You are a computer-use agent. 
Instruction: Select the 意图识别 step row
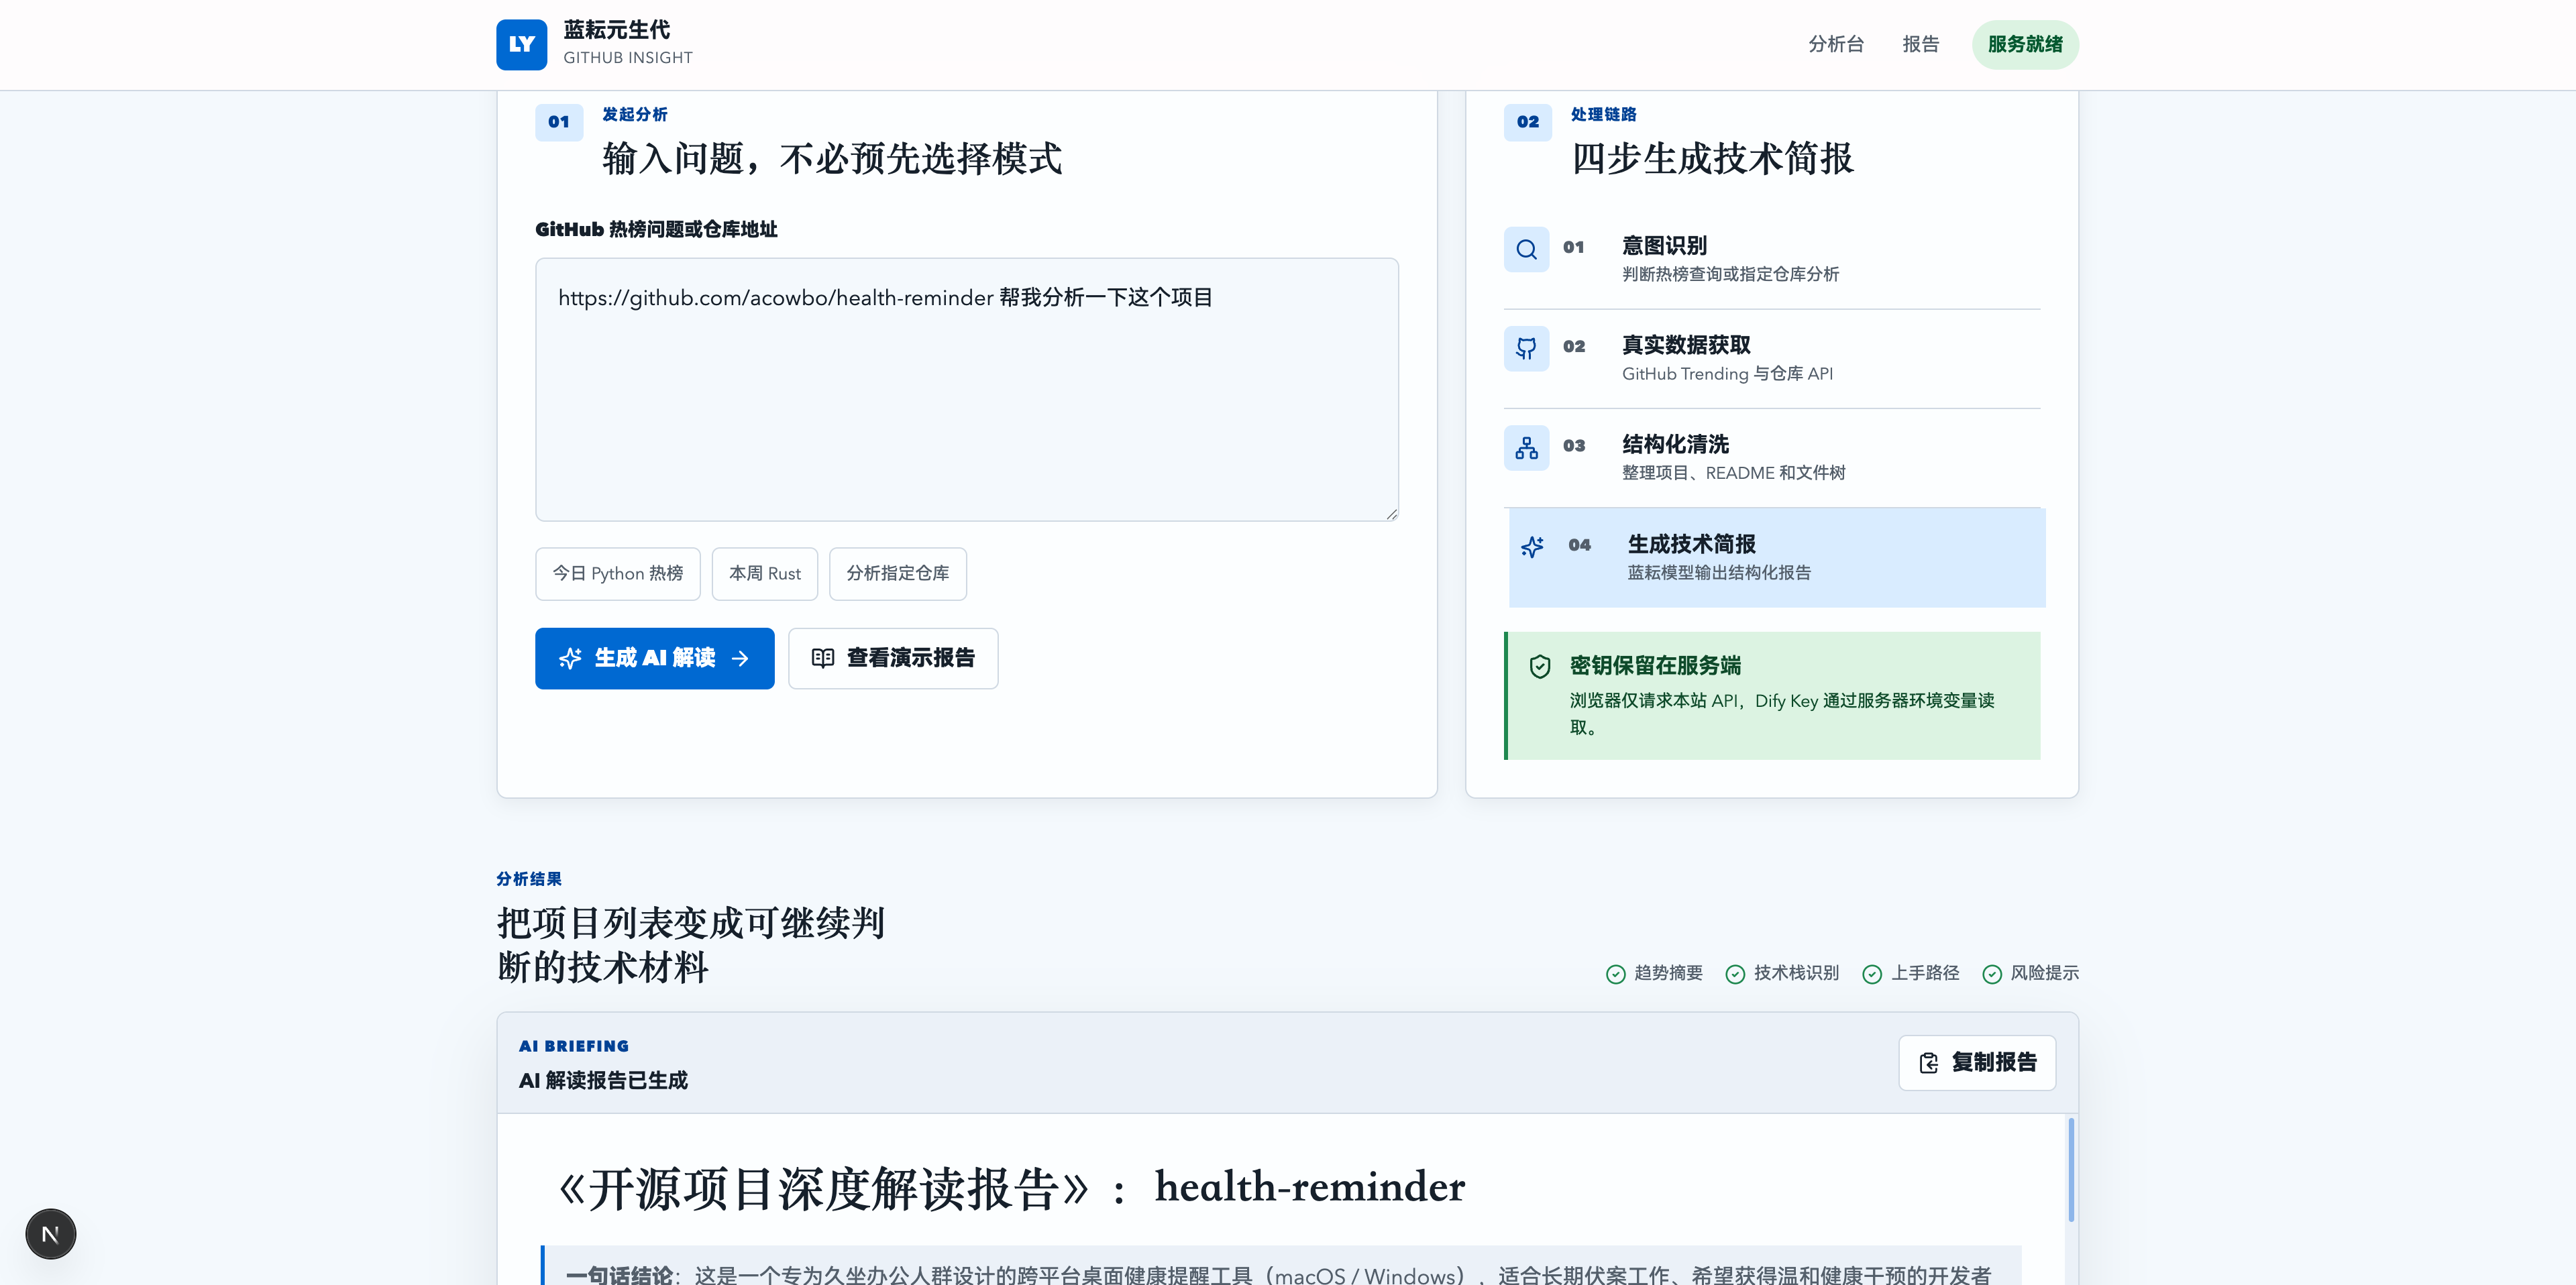(x=1771, y=259)
